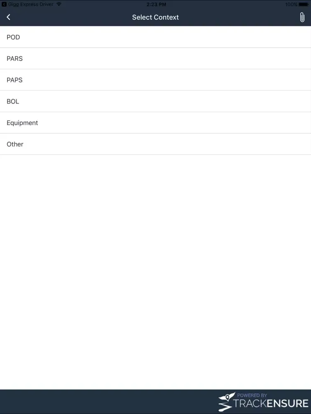
Task: Click the TRACKENSURE brand text
Action: click(x=272, y=404)
